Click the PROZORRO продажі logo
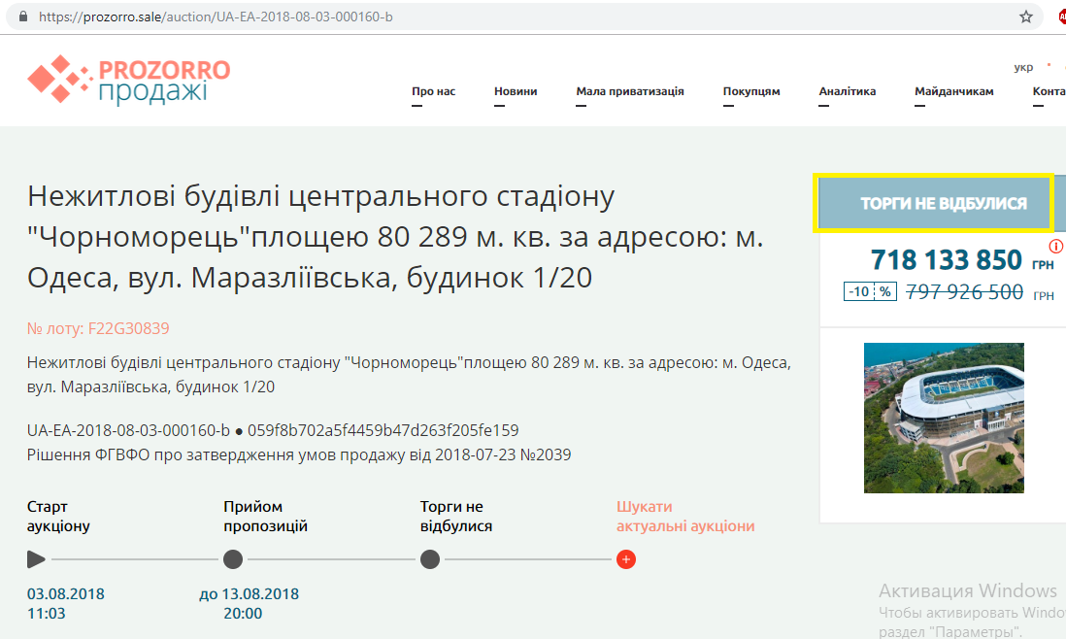This screenshot has width=1066, height=639. (x=128, y=80)
